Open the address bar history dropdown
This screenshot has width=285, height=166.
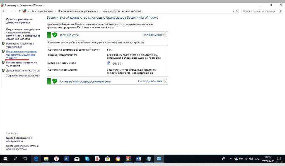[x=233, y=11]
